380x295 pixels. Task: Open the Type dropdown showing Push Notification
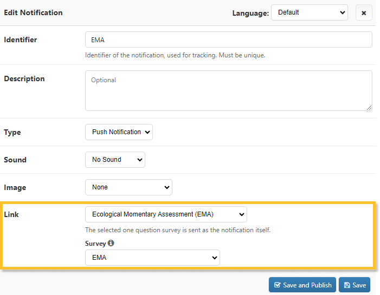coord(119,132)
